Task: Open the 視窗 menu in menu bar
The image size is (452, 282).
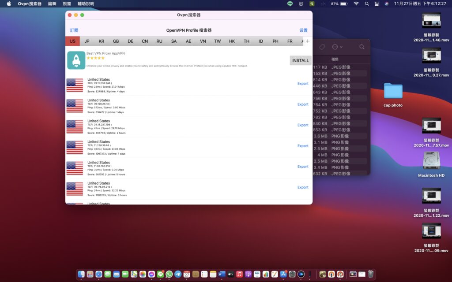Action: [67, 4]
